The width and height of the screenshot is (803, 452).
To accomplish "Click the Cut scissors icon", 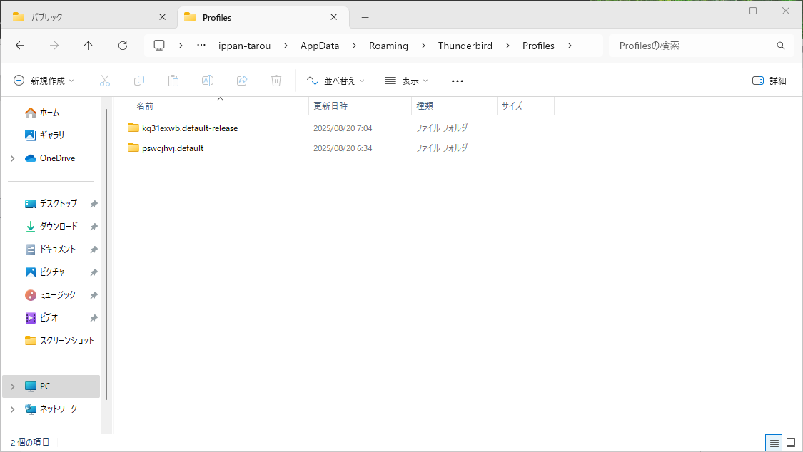I will [105, 81].
